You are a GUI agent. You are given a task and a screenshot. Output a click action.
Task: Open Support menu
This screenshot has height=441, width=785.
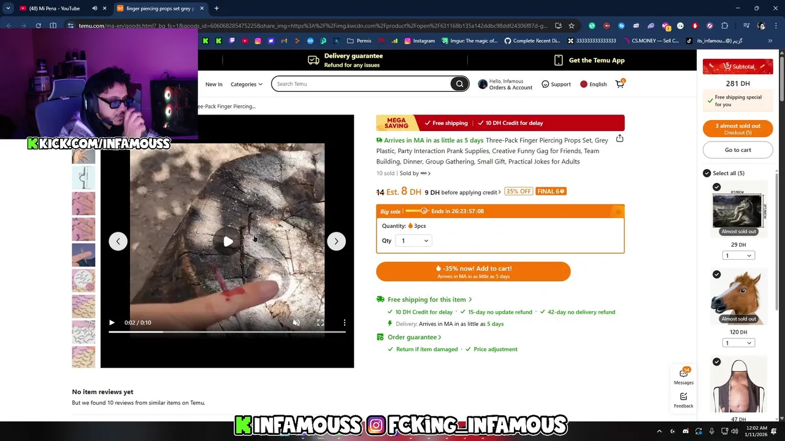pyautogui.click(x=556, y=85)
